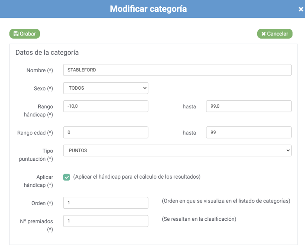Click the Cancelar button
Image resolution: width=305 pixels, height=250 pixels.
(x=274, y=34)
